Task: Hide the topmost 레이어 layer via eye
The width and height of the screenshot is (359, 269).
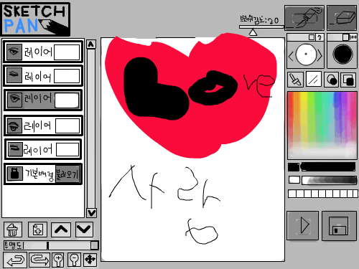Action: tap(14, 52)
